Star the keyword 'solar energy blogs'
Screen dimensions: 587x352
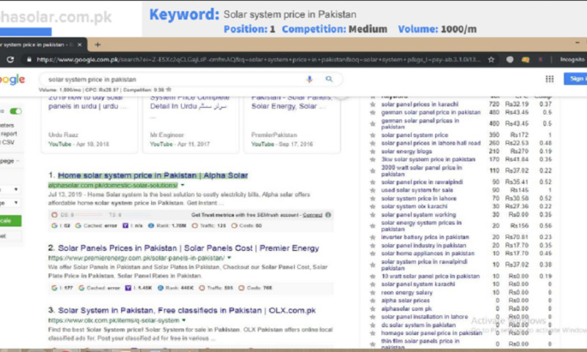tap(373, 151)
